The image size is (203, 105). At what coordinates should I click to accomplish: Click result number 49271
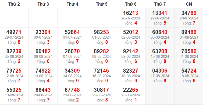(14, 32)
